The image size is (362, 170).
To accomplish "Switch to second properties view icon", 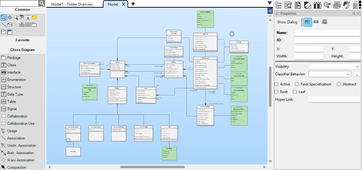I will pos(316,22).
